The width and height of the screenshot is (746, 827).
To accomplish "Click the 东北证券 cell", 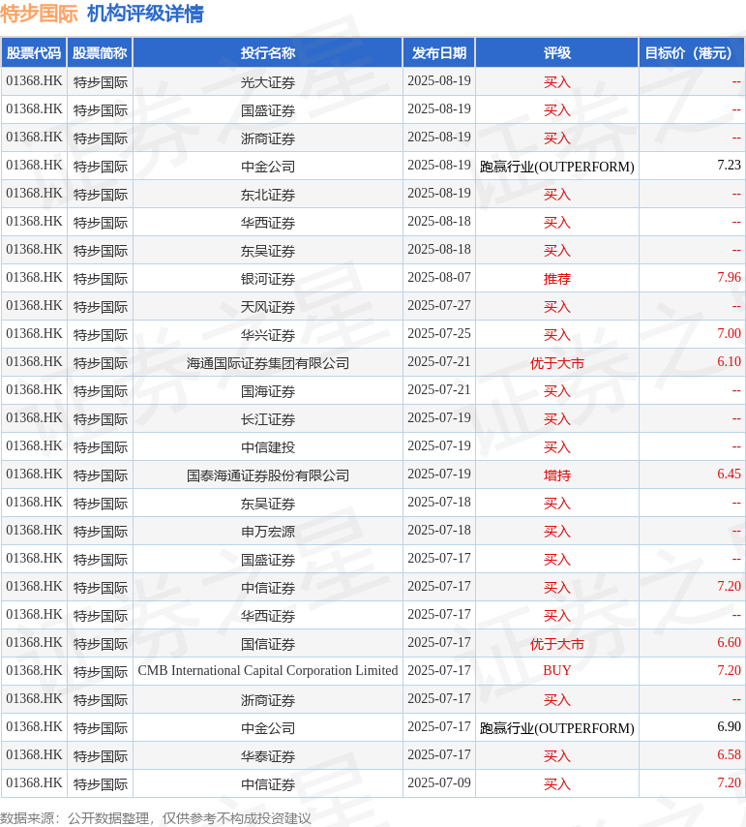I will tap(268, 195).
